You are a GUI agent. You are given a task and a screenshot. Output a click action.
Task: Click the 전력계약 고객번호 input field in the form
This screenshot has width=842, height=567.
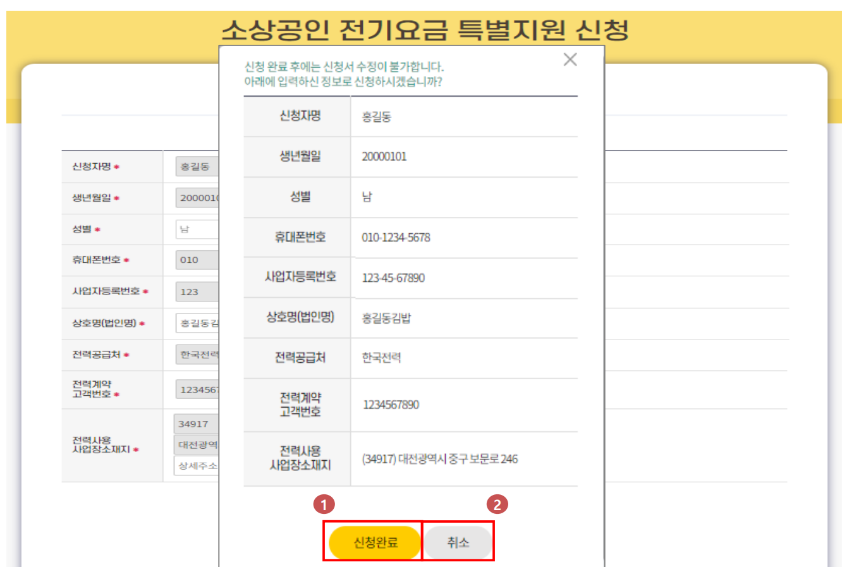tap(197, 389)
